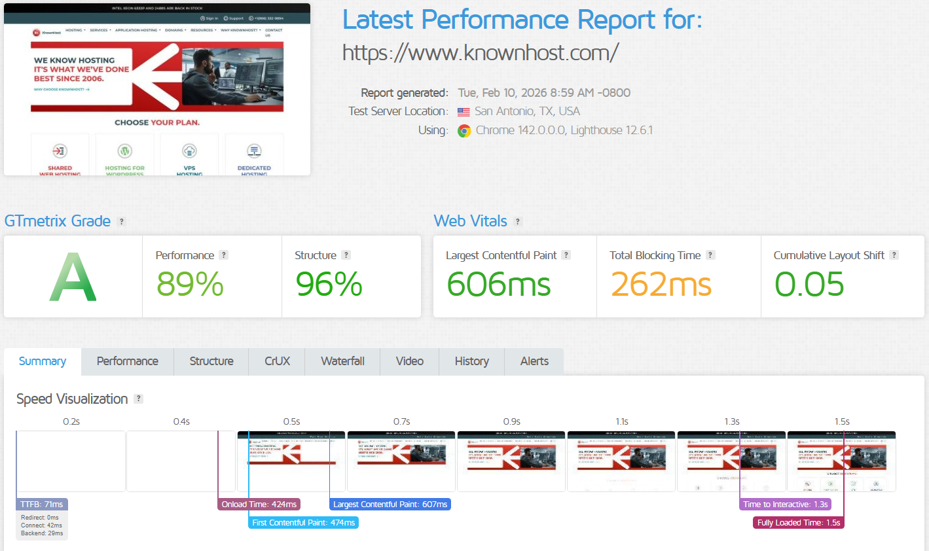Click the Fully Loaded Time: 1.5s marker
This screenshot has width=929, height=551.
(799, 523)
